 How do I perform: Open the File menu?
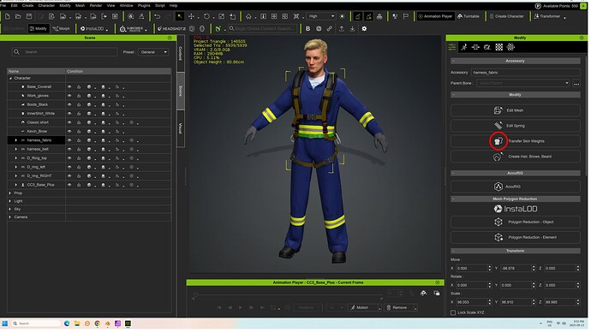(3, 6)
